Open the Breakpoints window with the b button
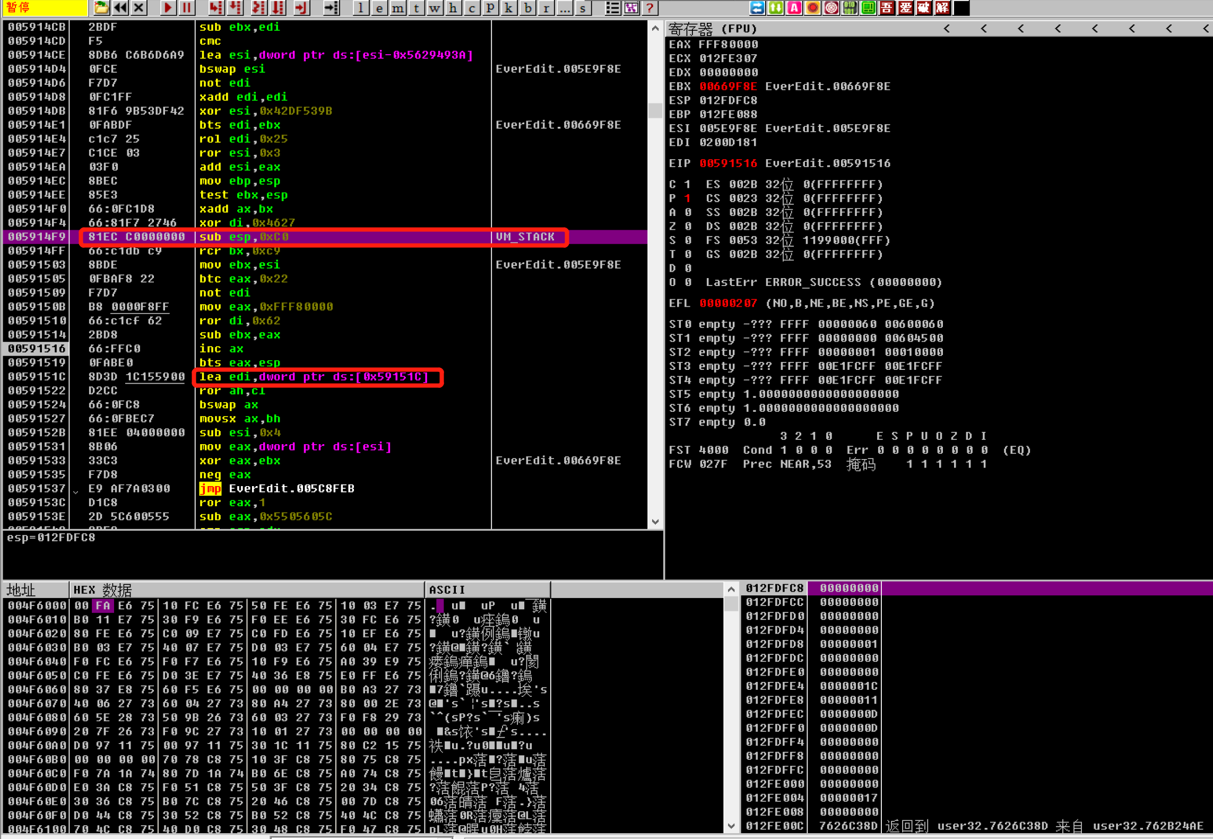The width and height of the screenshot is (1213, 839). pos(527,7)
